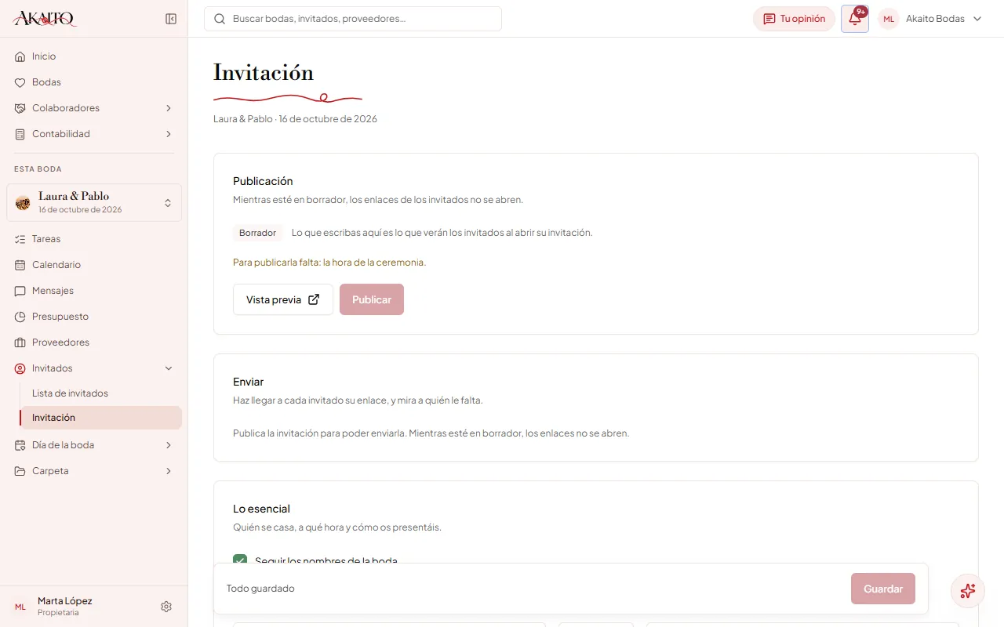Click the Akaito logo

(45, 19)
